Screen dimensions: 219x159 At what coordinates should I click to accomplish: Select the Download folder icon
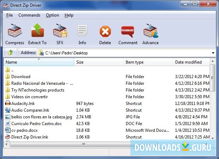tap(8, 76)
